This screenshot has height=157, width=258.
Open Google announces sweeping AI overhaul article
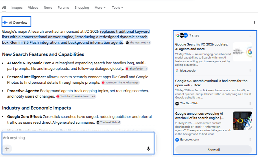point(199,116)
